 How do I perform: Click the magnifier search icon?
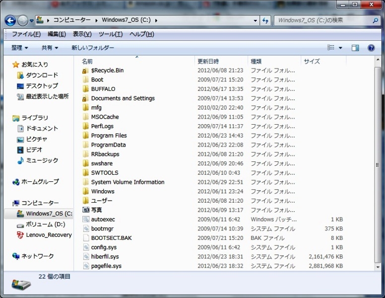[376, 20]
